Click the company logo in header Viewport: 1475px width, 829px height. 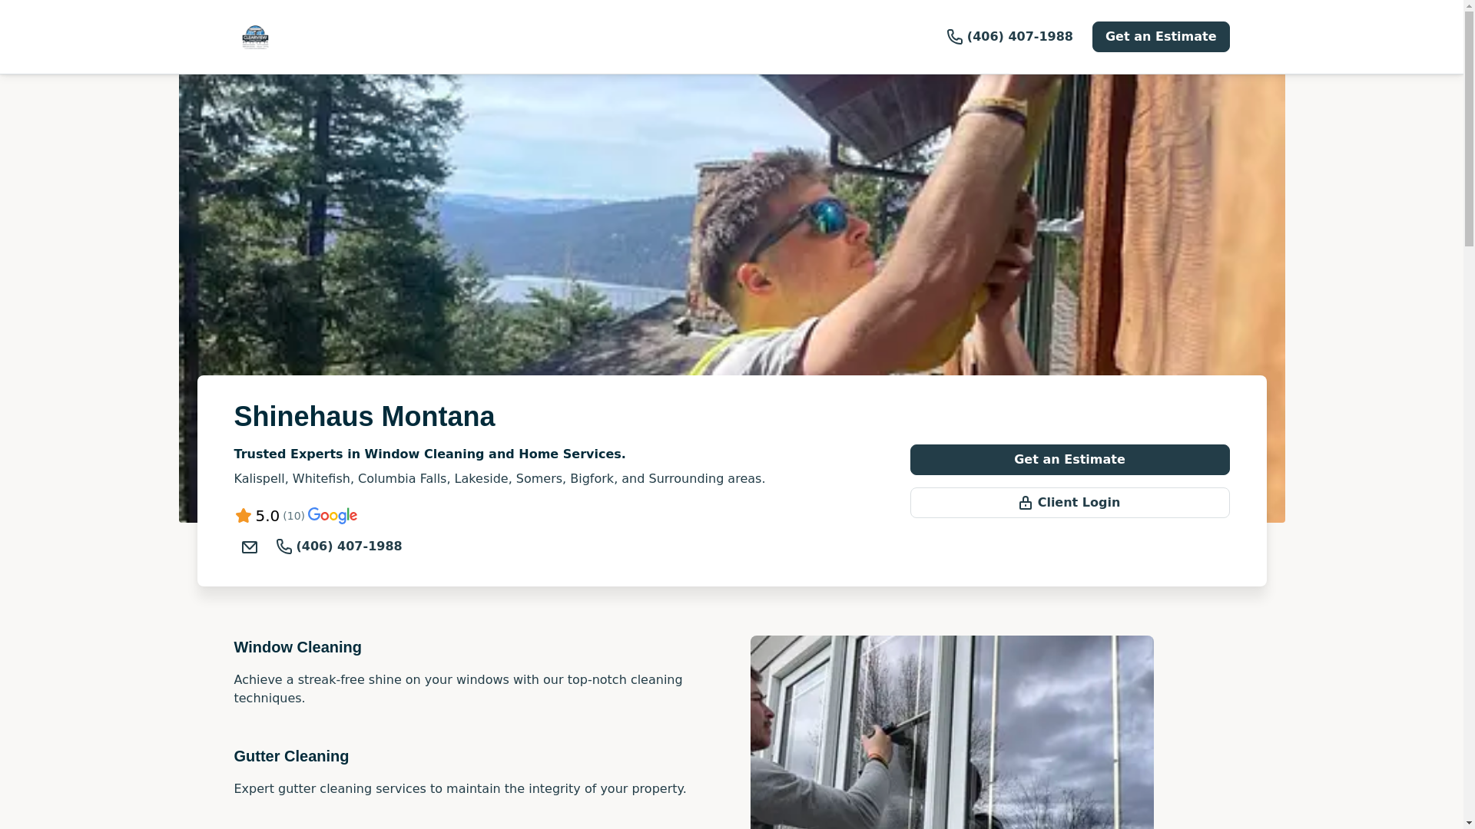[x=255, y=37]
